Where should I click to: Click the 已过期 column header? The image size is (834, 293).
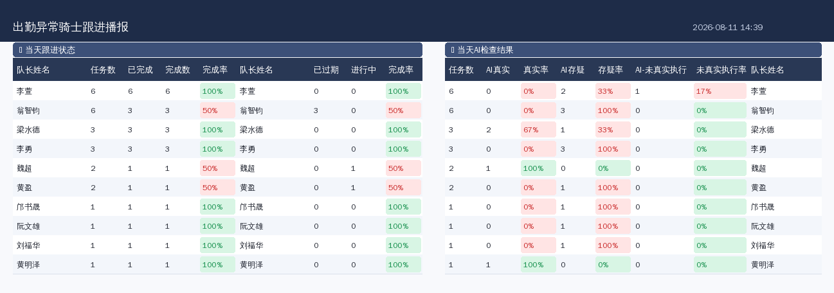326,69
